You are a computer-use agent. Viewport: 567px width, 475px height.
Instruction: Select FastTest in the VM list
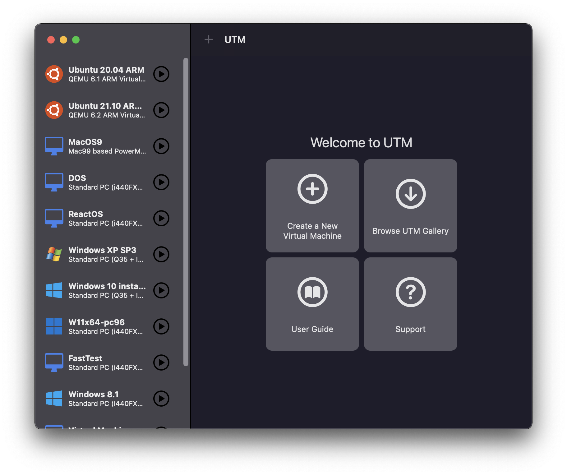[x=107, y=362]
